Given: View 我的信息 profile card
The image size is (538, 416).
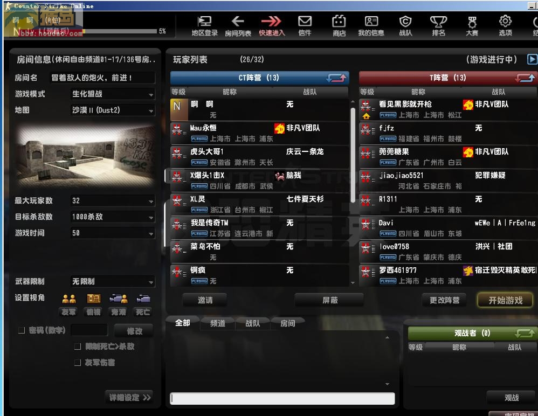Looking at the screenshot, I should tap(371, 26).
